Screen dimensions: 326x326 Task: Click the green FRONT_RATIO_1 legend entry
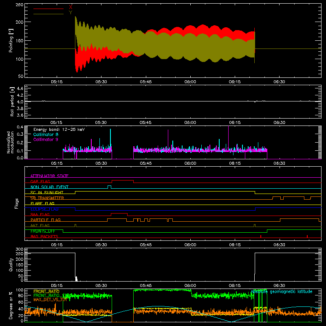click(50, 295)
